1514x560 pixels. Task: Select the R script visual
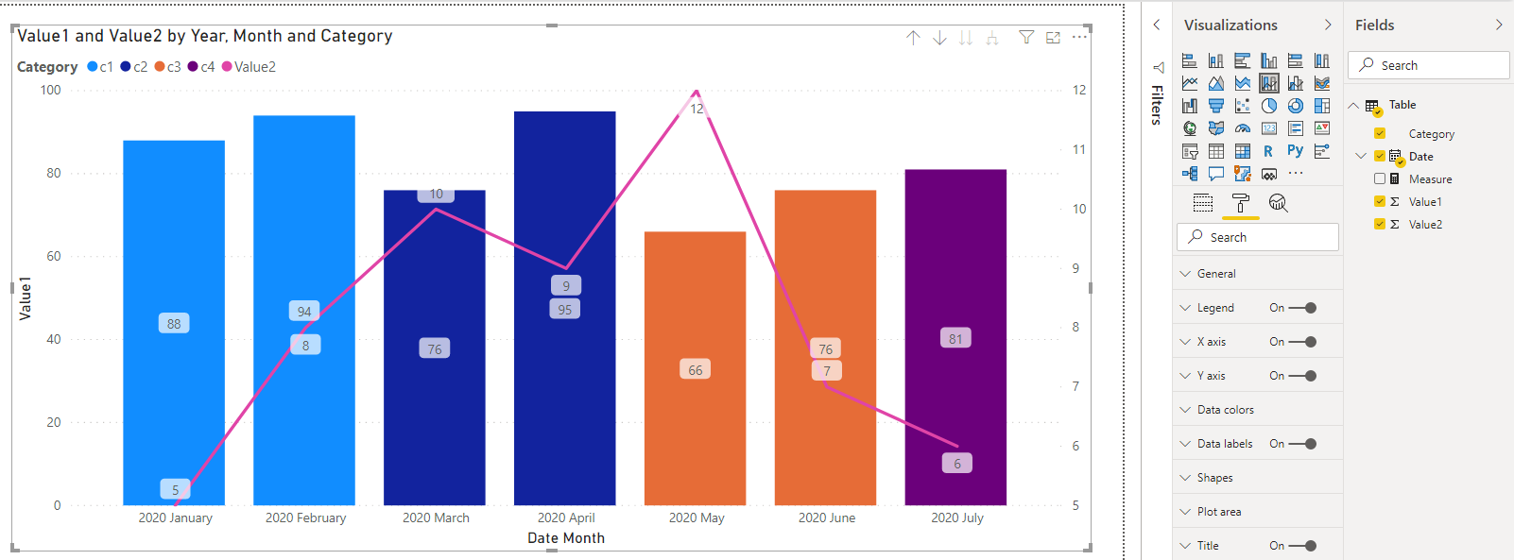1269,151
